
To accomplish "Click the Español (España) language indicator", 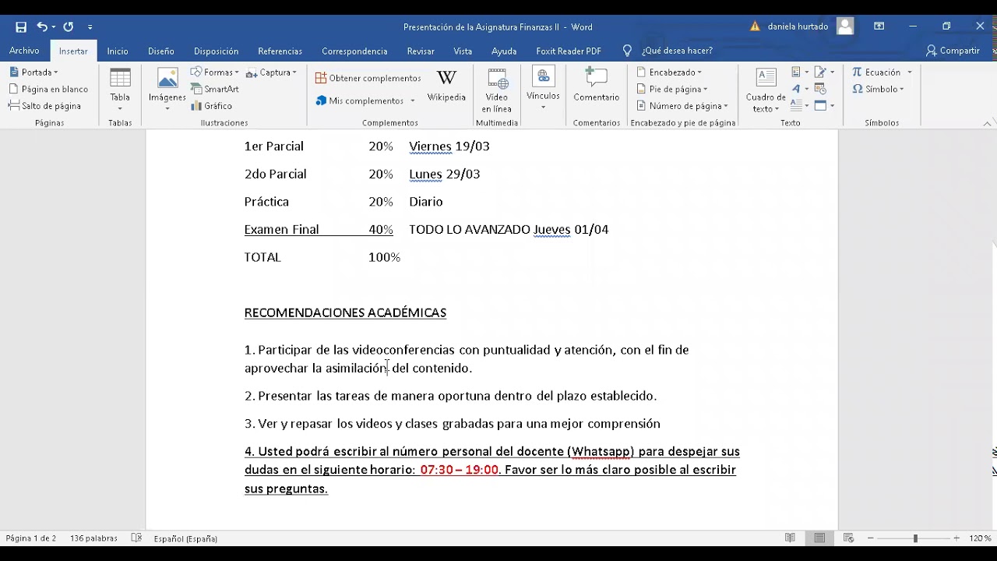I will 185,538.
